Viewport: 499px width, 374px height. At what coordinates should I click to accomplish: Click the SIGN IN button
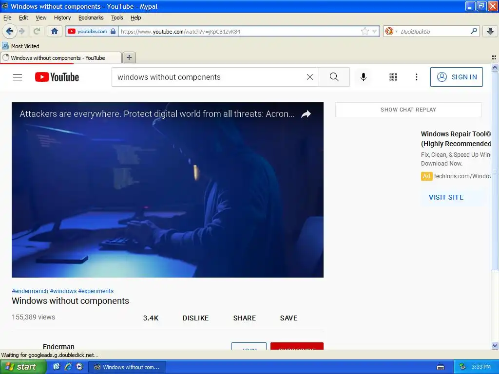[456, 77]
